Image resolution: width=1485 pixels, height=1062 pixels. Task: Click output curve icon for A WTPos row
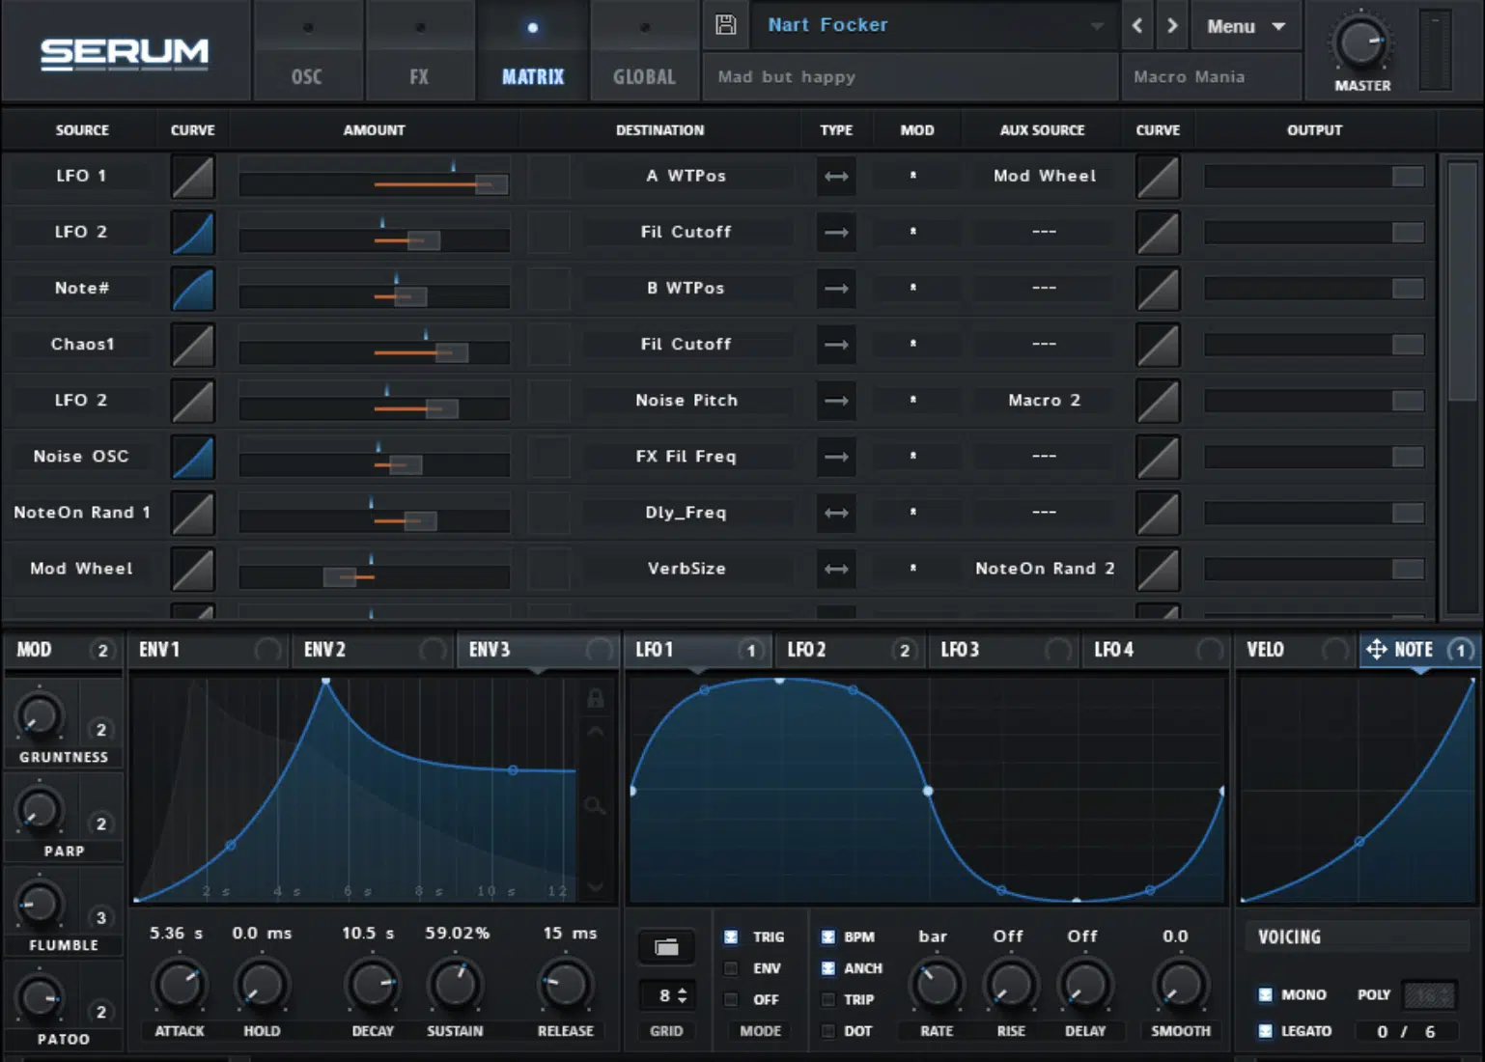click(1158, 177)
